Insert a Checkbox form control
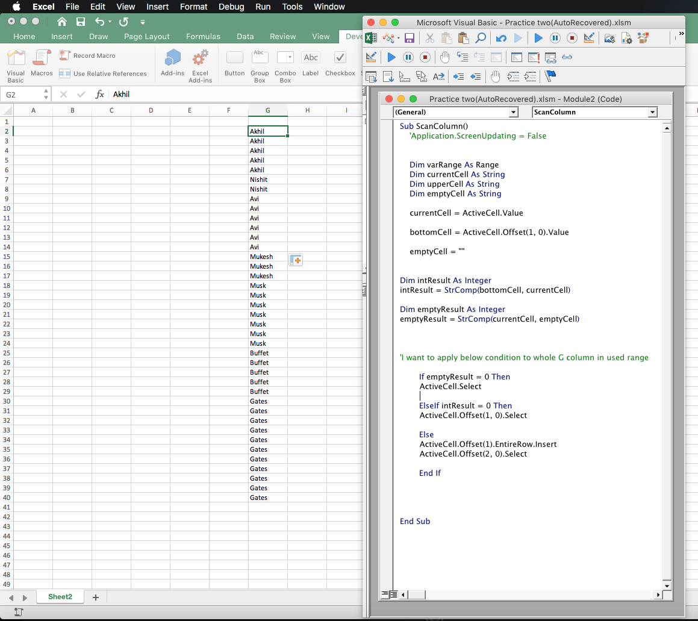This screenshot has height=621, width=698. pyautogui.click(x=340, y=58)
